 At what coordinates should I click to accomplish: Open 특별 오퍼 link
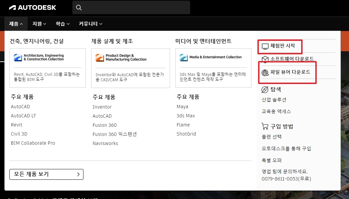coord(272,161)
